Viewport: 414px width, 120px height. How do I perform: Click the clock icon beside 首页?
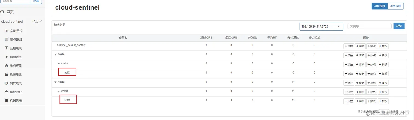pos(2,12)
